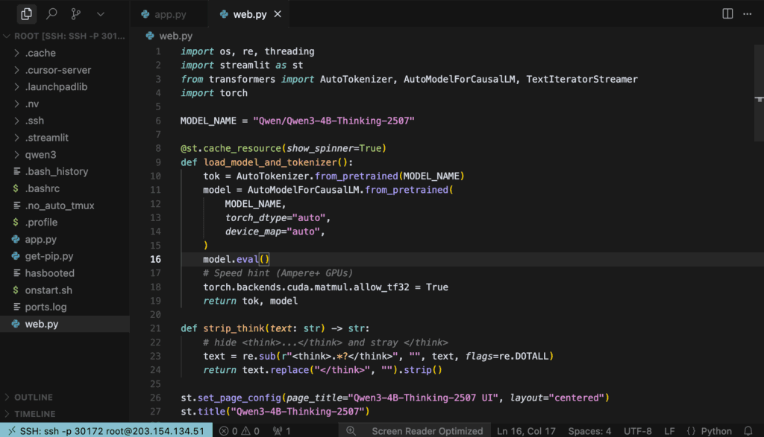Expand the TIMELINE section
Viewport: 764px width, 437px height.
[65, 414]
